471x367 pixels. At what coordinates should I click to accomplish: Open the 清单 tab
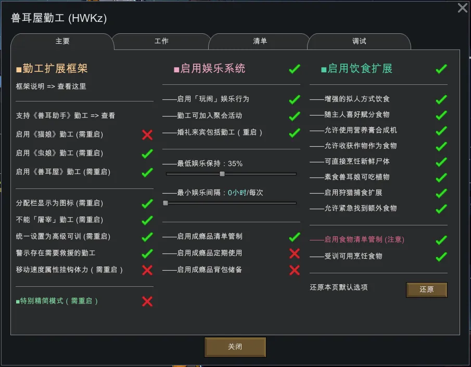tap(260, 41)
